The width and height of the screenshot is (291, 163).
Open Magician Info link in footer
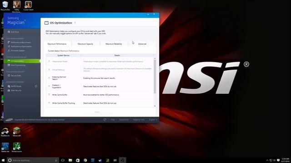point(139,120)
